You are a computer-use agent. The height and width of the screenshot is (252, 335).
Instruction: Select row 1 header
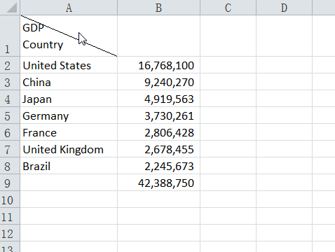click(10, 36)
